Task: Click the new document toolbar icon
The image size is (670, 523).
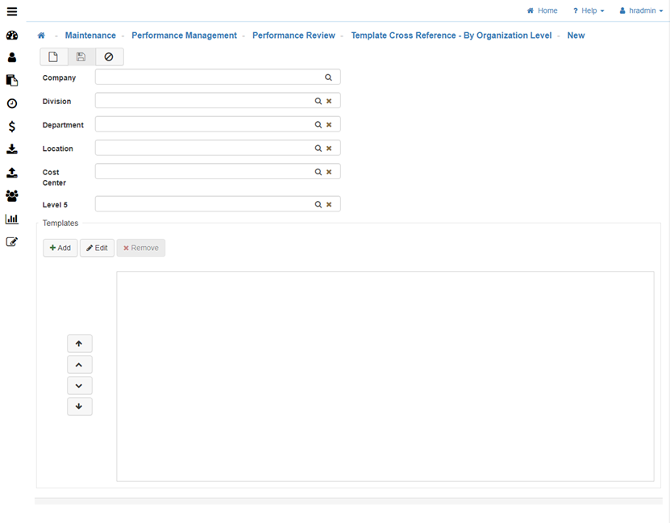Action: click(53, 57)
